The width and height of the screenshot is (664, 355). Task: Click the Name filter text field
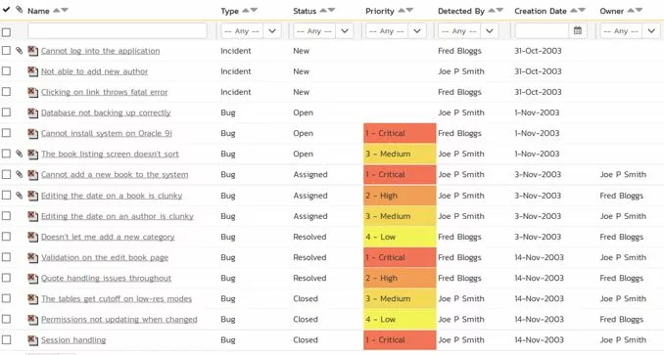click(118, 31)
